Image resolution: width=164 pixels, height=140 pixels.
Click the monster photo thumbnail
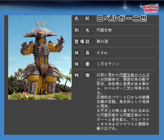click(40, 57)
